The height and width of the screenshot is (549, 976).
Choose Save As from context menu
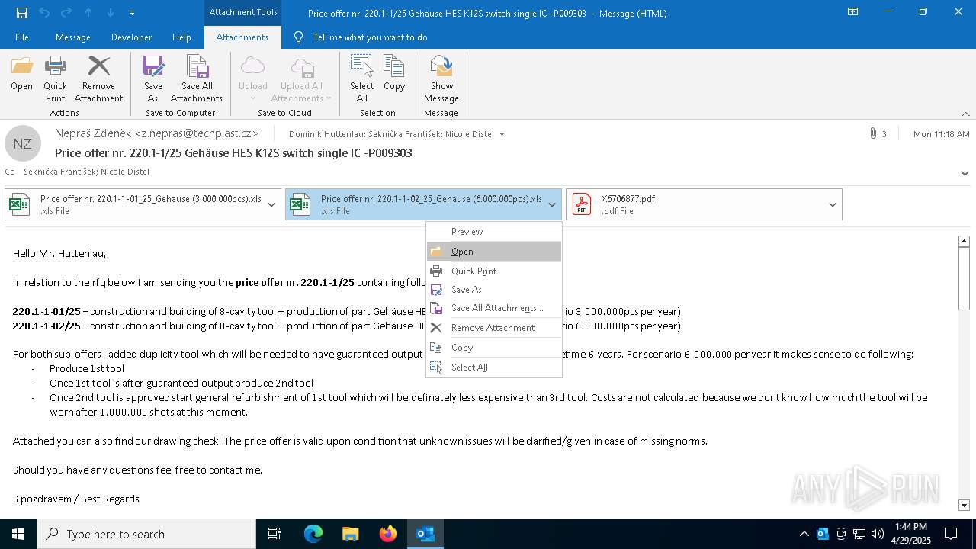(x=494, y=290)
